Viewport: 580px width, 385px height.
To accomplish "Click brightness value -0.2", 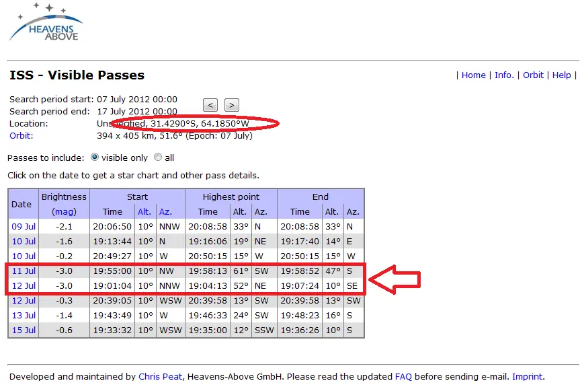I will [64, 256].
